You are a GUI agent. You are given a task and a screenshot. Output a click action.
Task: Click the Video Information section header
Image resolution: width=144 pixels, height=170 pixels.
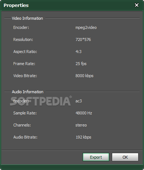(27, 18)
